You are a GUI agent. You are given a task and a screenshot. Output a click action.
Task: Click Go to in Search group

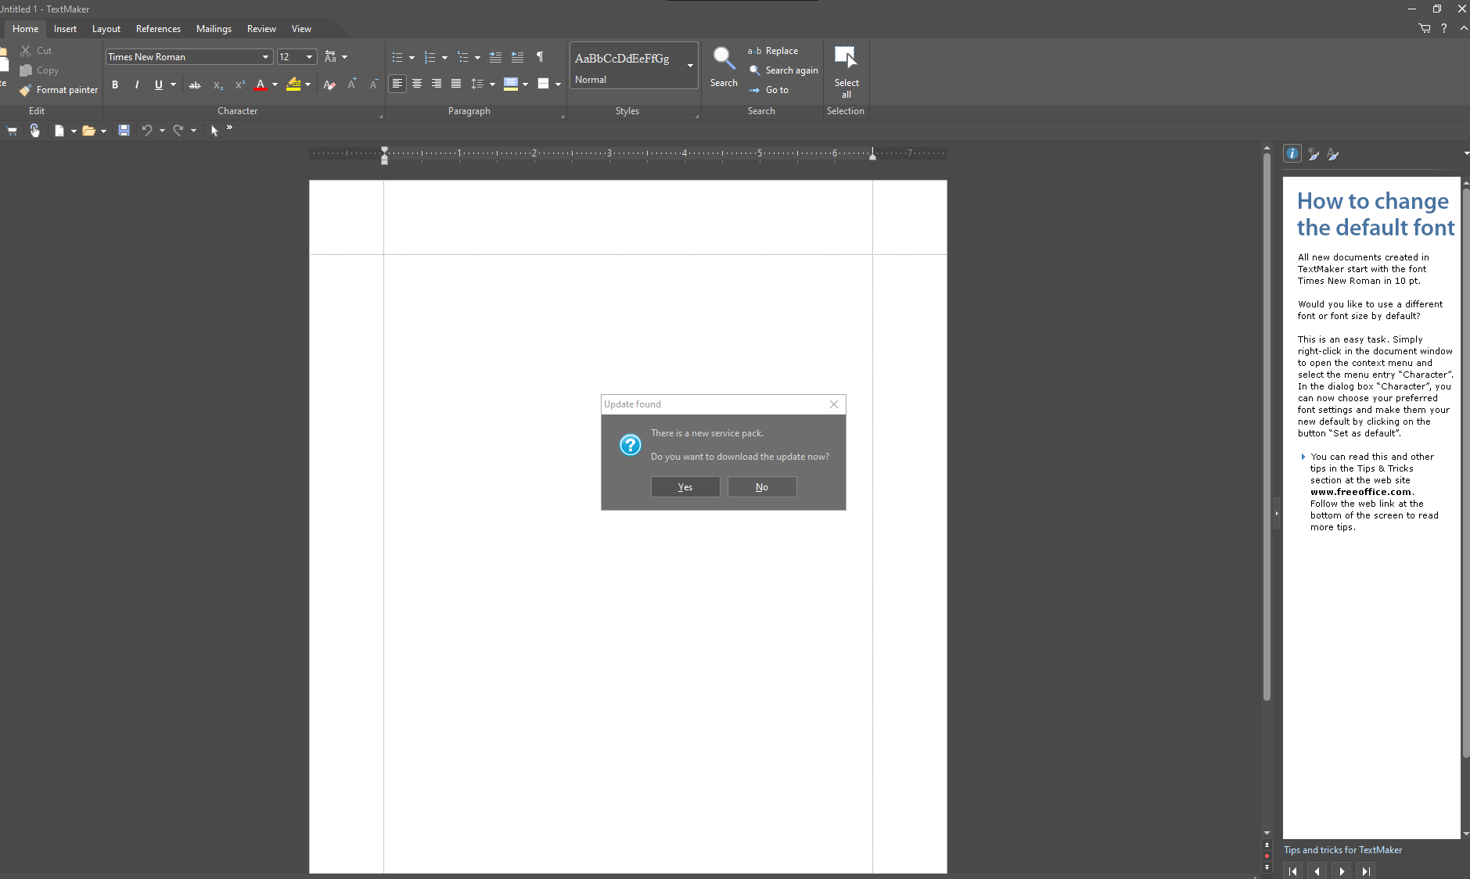click(769, 90)
